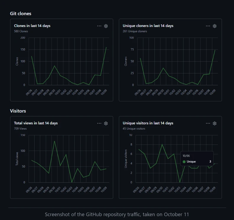Click the '580 Clones' summary text
The height and width of the screenshot is (220, 234).
(21, 31)
